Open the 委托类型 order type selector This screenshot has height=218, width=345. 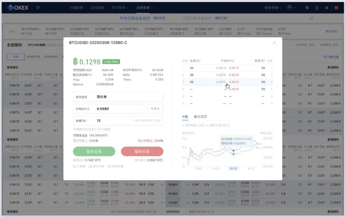click(118, 97)
